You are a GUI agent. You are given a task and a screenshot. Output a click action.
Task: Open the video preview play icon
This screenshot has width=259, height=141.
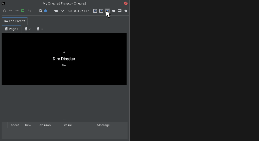pyautogui.click(x=101, y=11)
